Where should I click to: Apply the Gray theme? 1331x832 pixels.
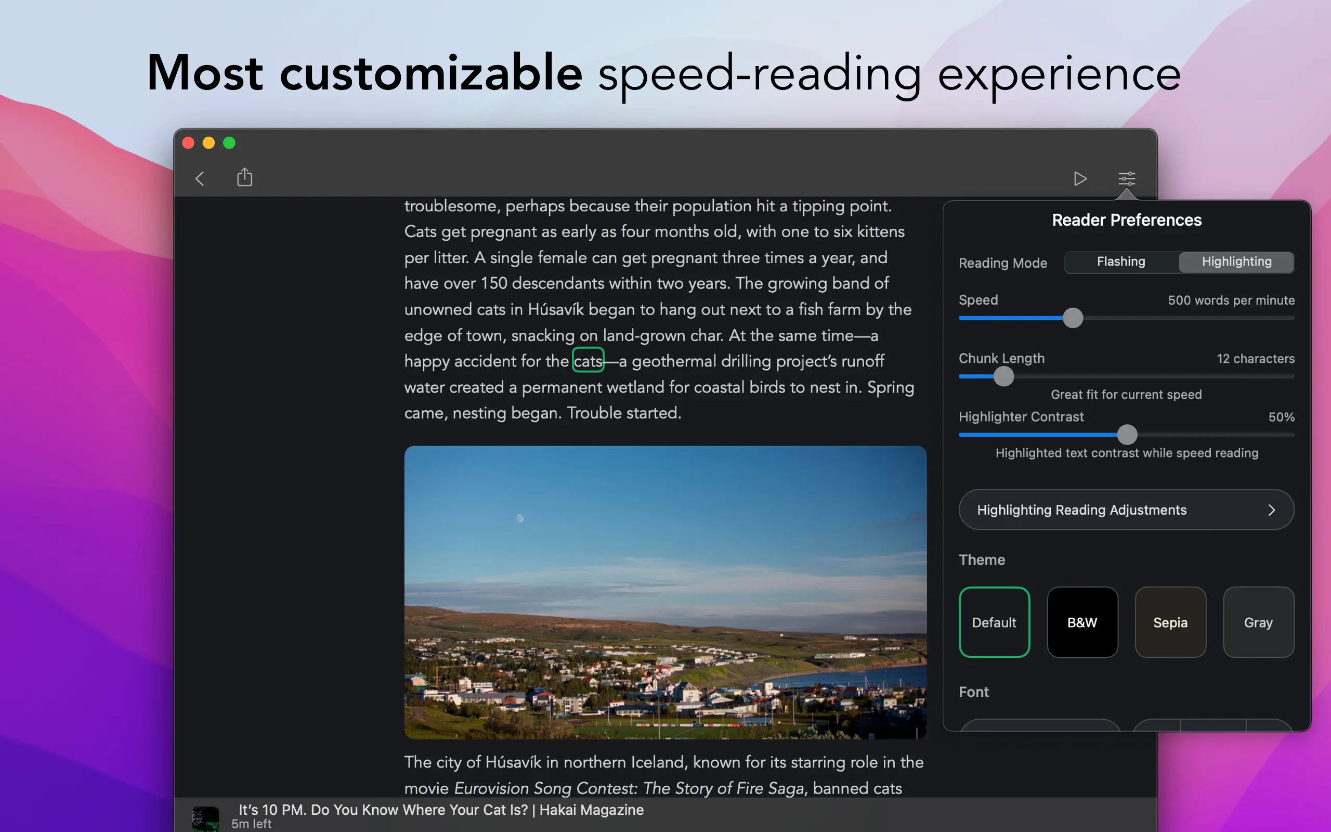(x=1258, y=622)
